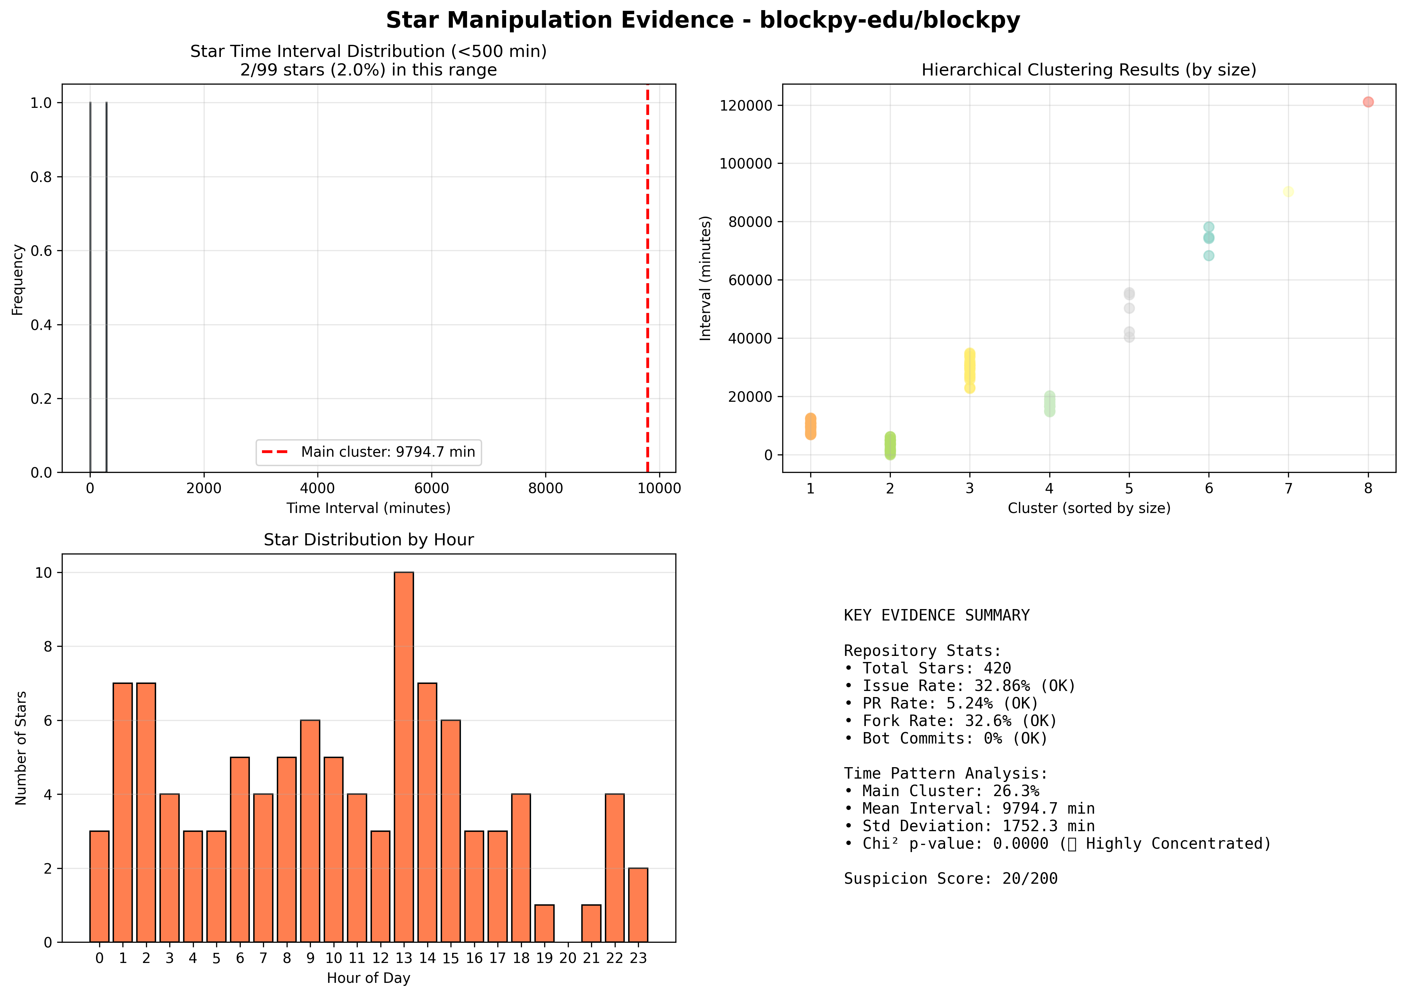The width and height of the screenshot is (1406, 996).
Task: Click the bar for hour 1
Action: click(123, 813)
